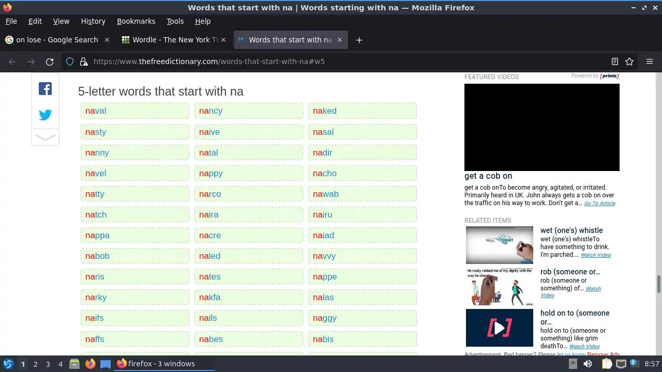Open the word 'naked'
Viewport: 662px width, 372px height.
pos(324,111)
